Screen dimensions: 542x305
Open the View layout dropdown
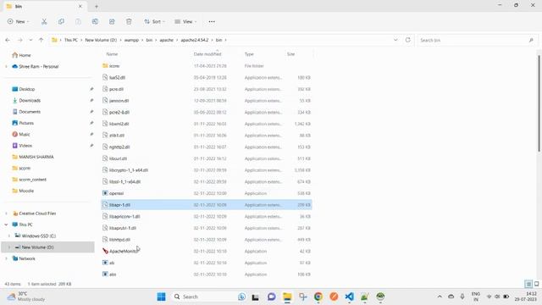click(x=185, y=21)
